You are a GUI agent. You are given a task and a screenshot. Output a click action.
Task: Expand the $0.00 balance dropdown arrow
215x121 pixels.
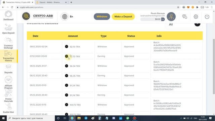pos(163,19)
